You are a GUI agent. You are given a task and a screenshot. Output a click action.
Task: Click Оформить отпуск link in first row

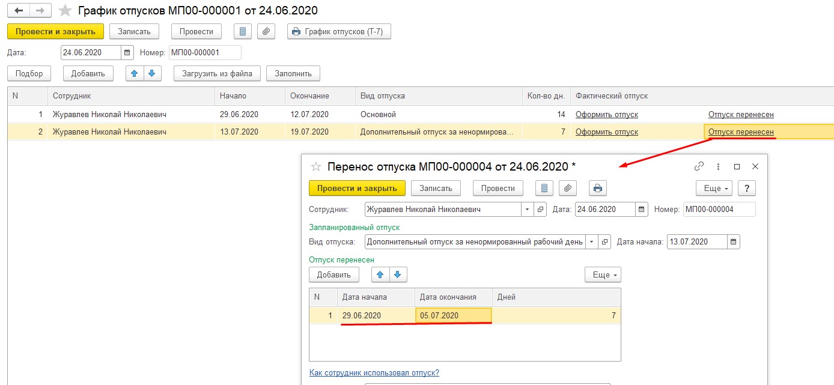click(607, 114)
